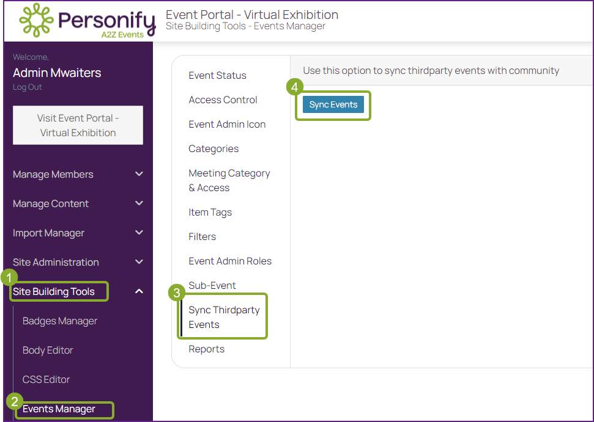Switch to the Access Control tab

223,100
